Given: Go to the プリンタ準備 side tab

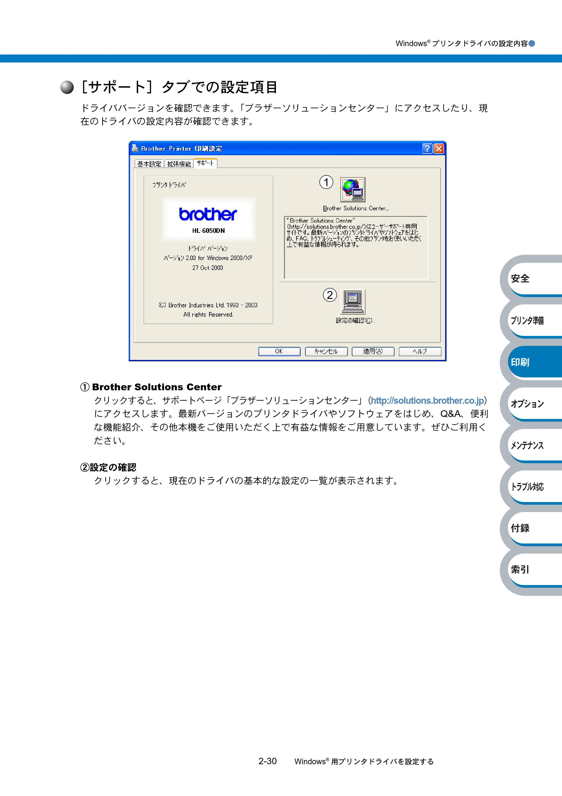Looking at the screenshot, I should [x=535, y=320].
